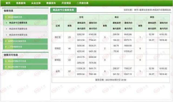Click the inner price value 7744.41
Image resolution: width=173 pixels, height=102 pixels.
click(92, 40)
